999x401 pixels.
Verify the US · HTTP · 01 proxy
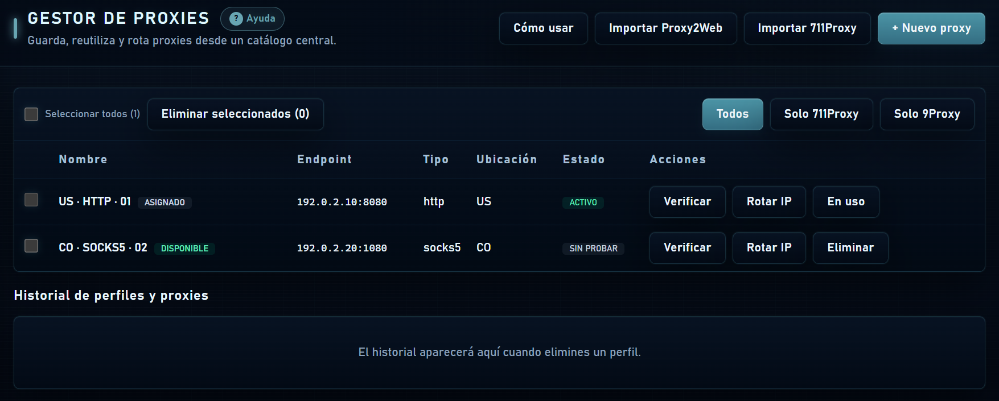click(x=688, y=202)
